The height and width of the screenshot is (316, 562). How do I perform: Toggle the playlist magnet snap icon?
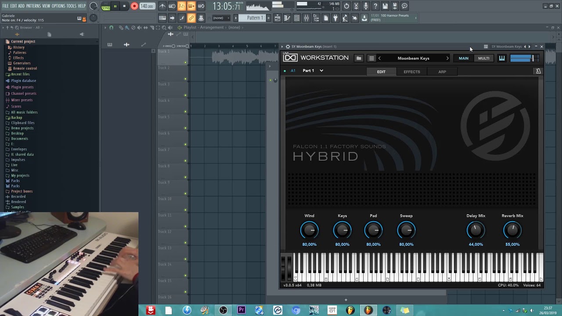pyautogui.click(x=111, y=28)
